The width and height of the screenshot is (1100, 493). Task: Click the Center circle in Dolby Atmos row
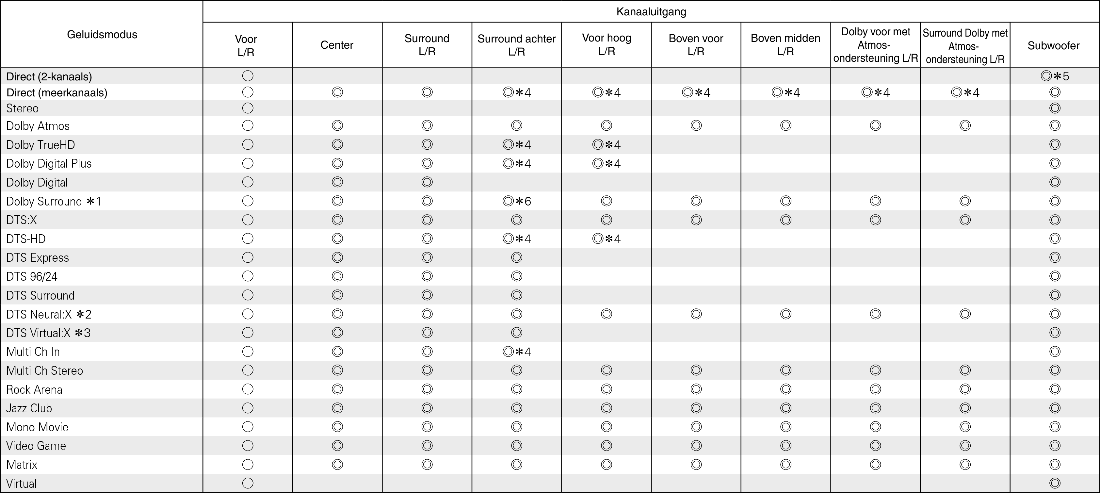[x=337, y=125]
